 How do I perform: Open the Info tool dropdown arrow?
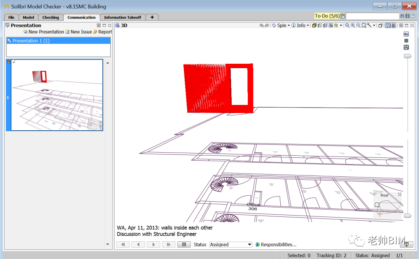pos(308,26)
